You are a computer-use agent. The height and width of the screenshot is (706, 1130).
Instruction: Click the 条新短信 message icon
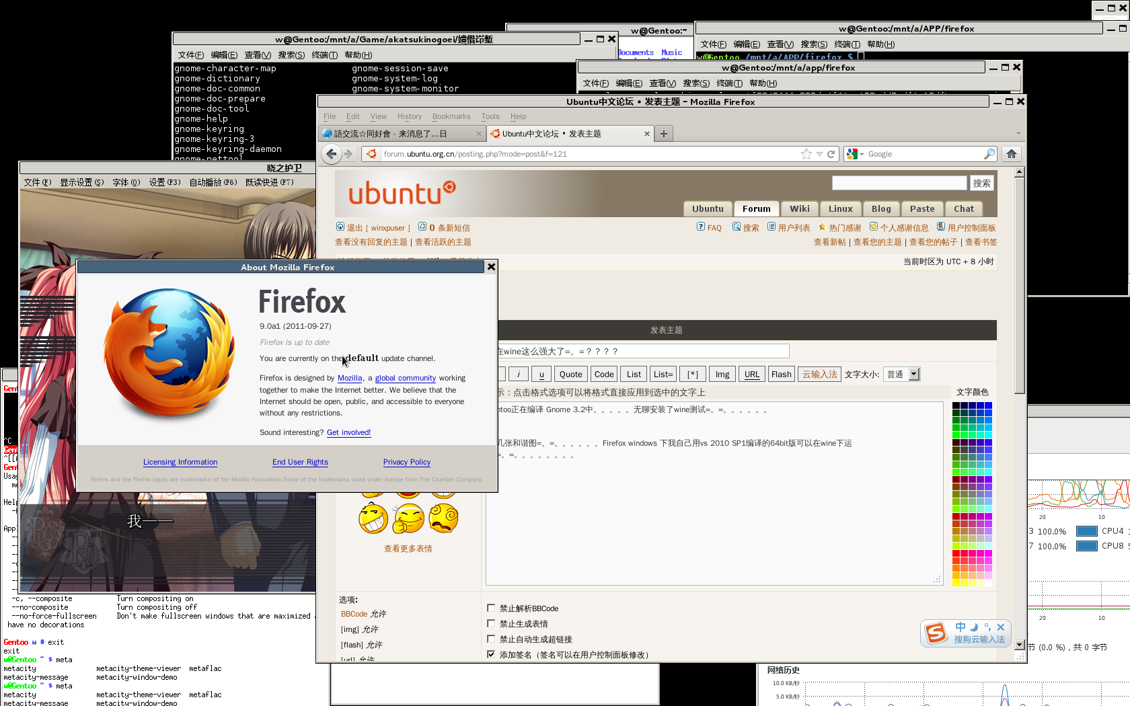[x=422, y=227]
